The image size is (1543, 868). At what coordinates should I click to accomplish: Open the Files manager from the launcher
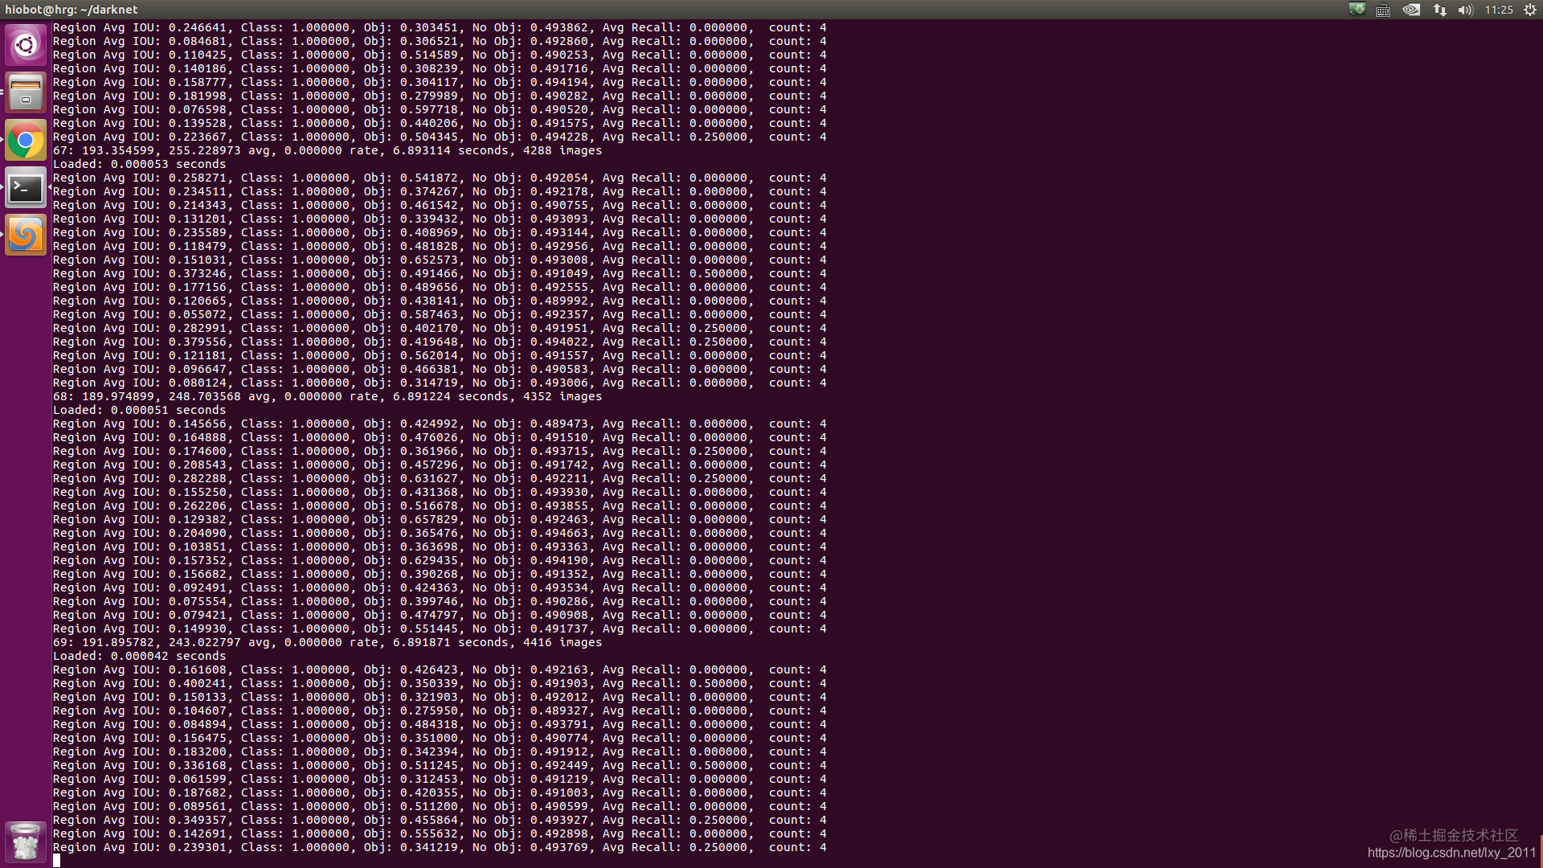(x=26, y=92)
